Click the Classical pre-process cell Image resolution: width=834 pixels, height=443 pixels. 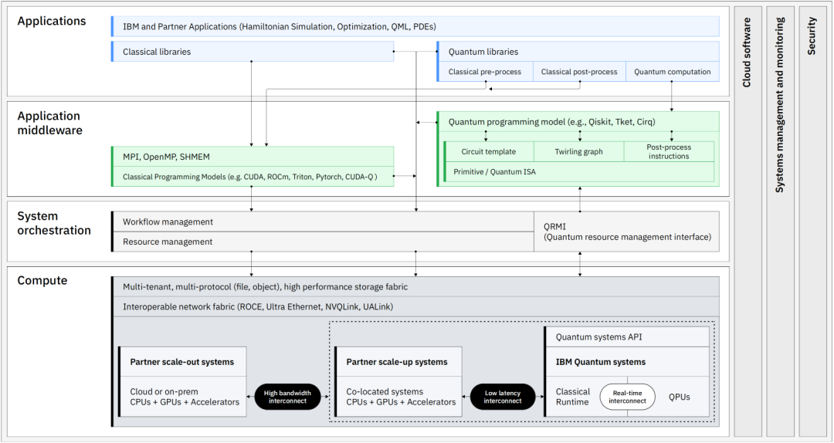point(485,72)
